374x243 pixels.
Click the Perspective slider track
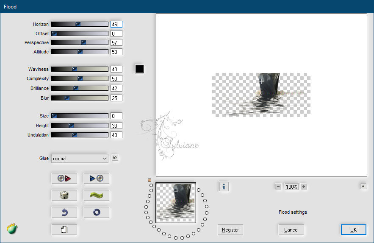pyautogui.click(x=80, y=42)
